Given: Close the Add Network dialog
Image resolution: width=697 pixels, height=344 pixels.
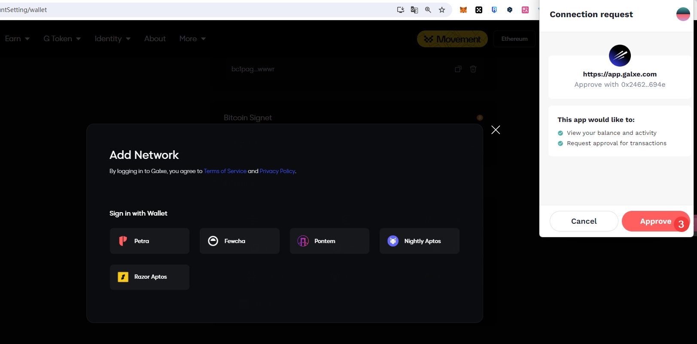Looking at the screenshot, I should 495,130.
